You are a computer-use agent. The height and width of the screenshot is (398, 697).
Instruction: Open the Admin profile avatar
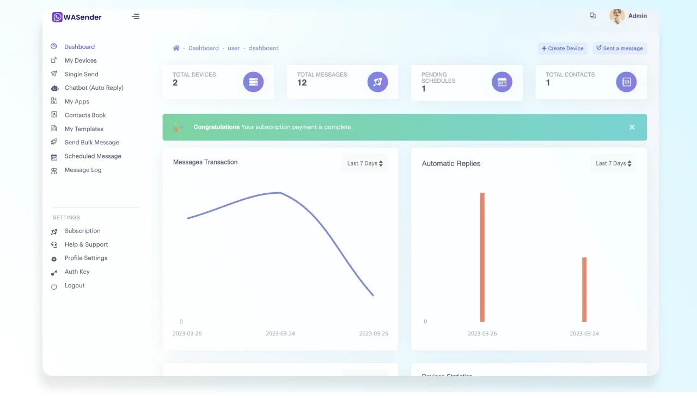[x=617, y=16]
